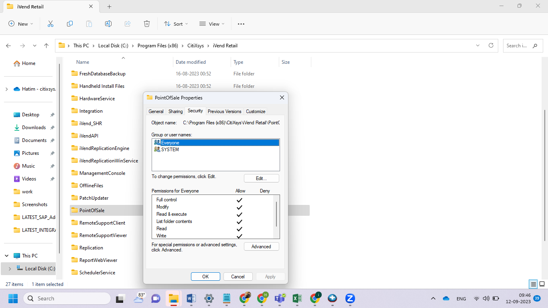Switch to large thumbnails view icon
The width and height of the screenshot is (548, 308).
coord(542,284)
